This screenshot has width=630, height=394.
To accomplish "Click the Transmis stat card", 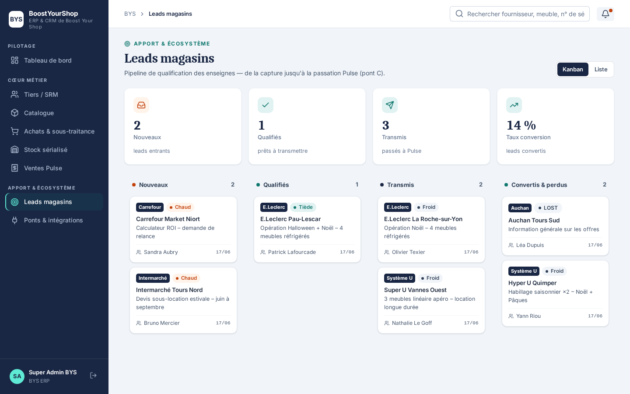I will point(431,127).
